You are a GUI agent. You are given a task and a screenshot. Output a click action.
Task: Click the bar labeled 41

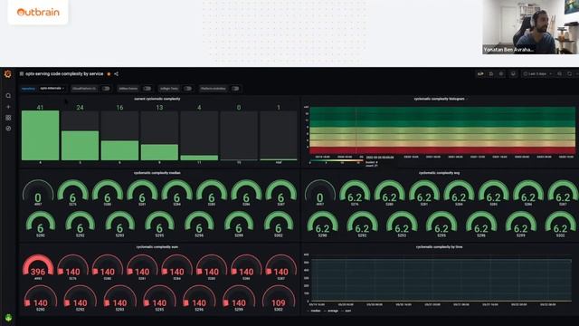coord(40,135)
